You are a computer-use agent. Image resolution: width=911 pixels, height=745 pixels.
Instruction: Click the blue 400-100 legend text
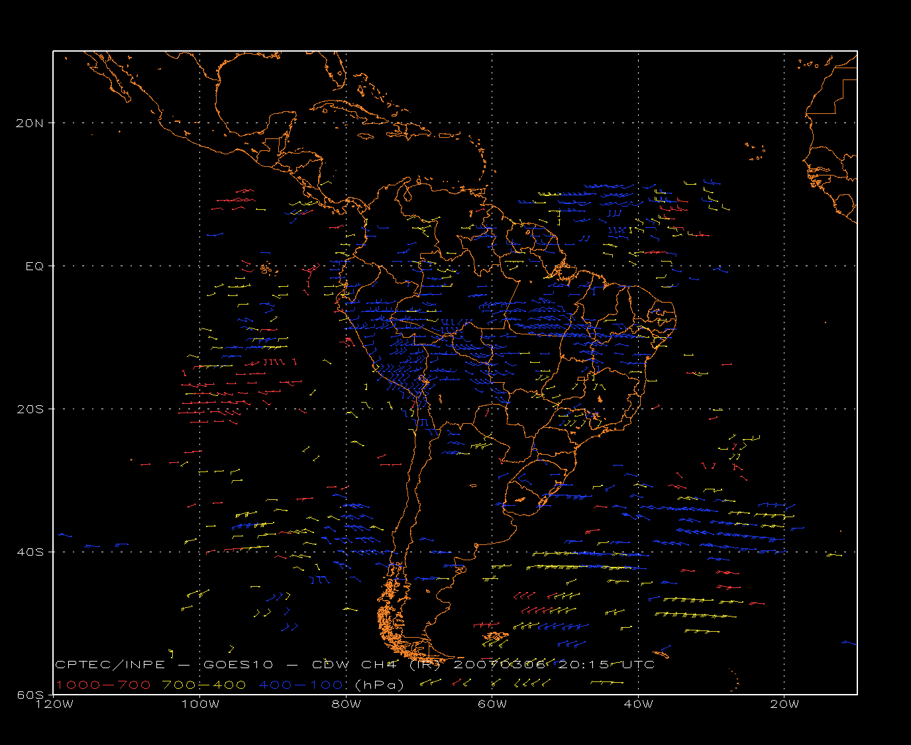[301, 685]
